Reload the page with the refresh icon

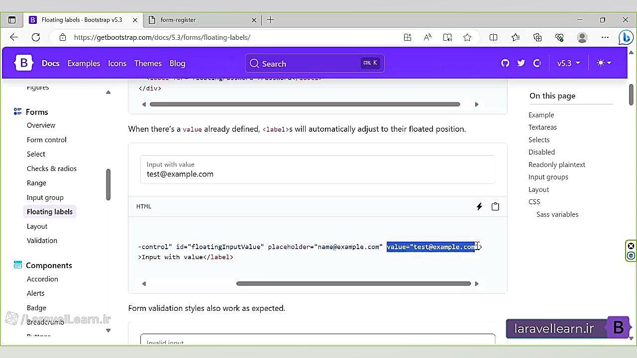(36, 37)
